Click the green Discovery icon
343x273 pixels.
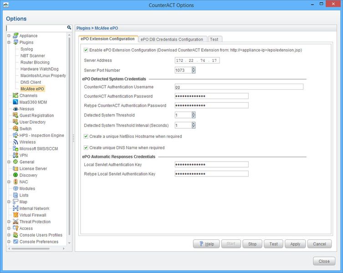[15, 175]
